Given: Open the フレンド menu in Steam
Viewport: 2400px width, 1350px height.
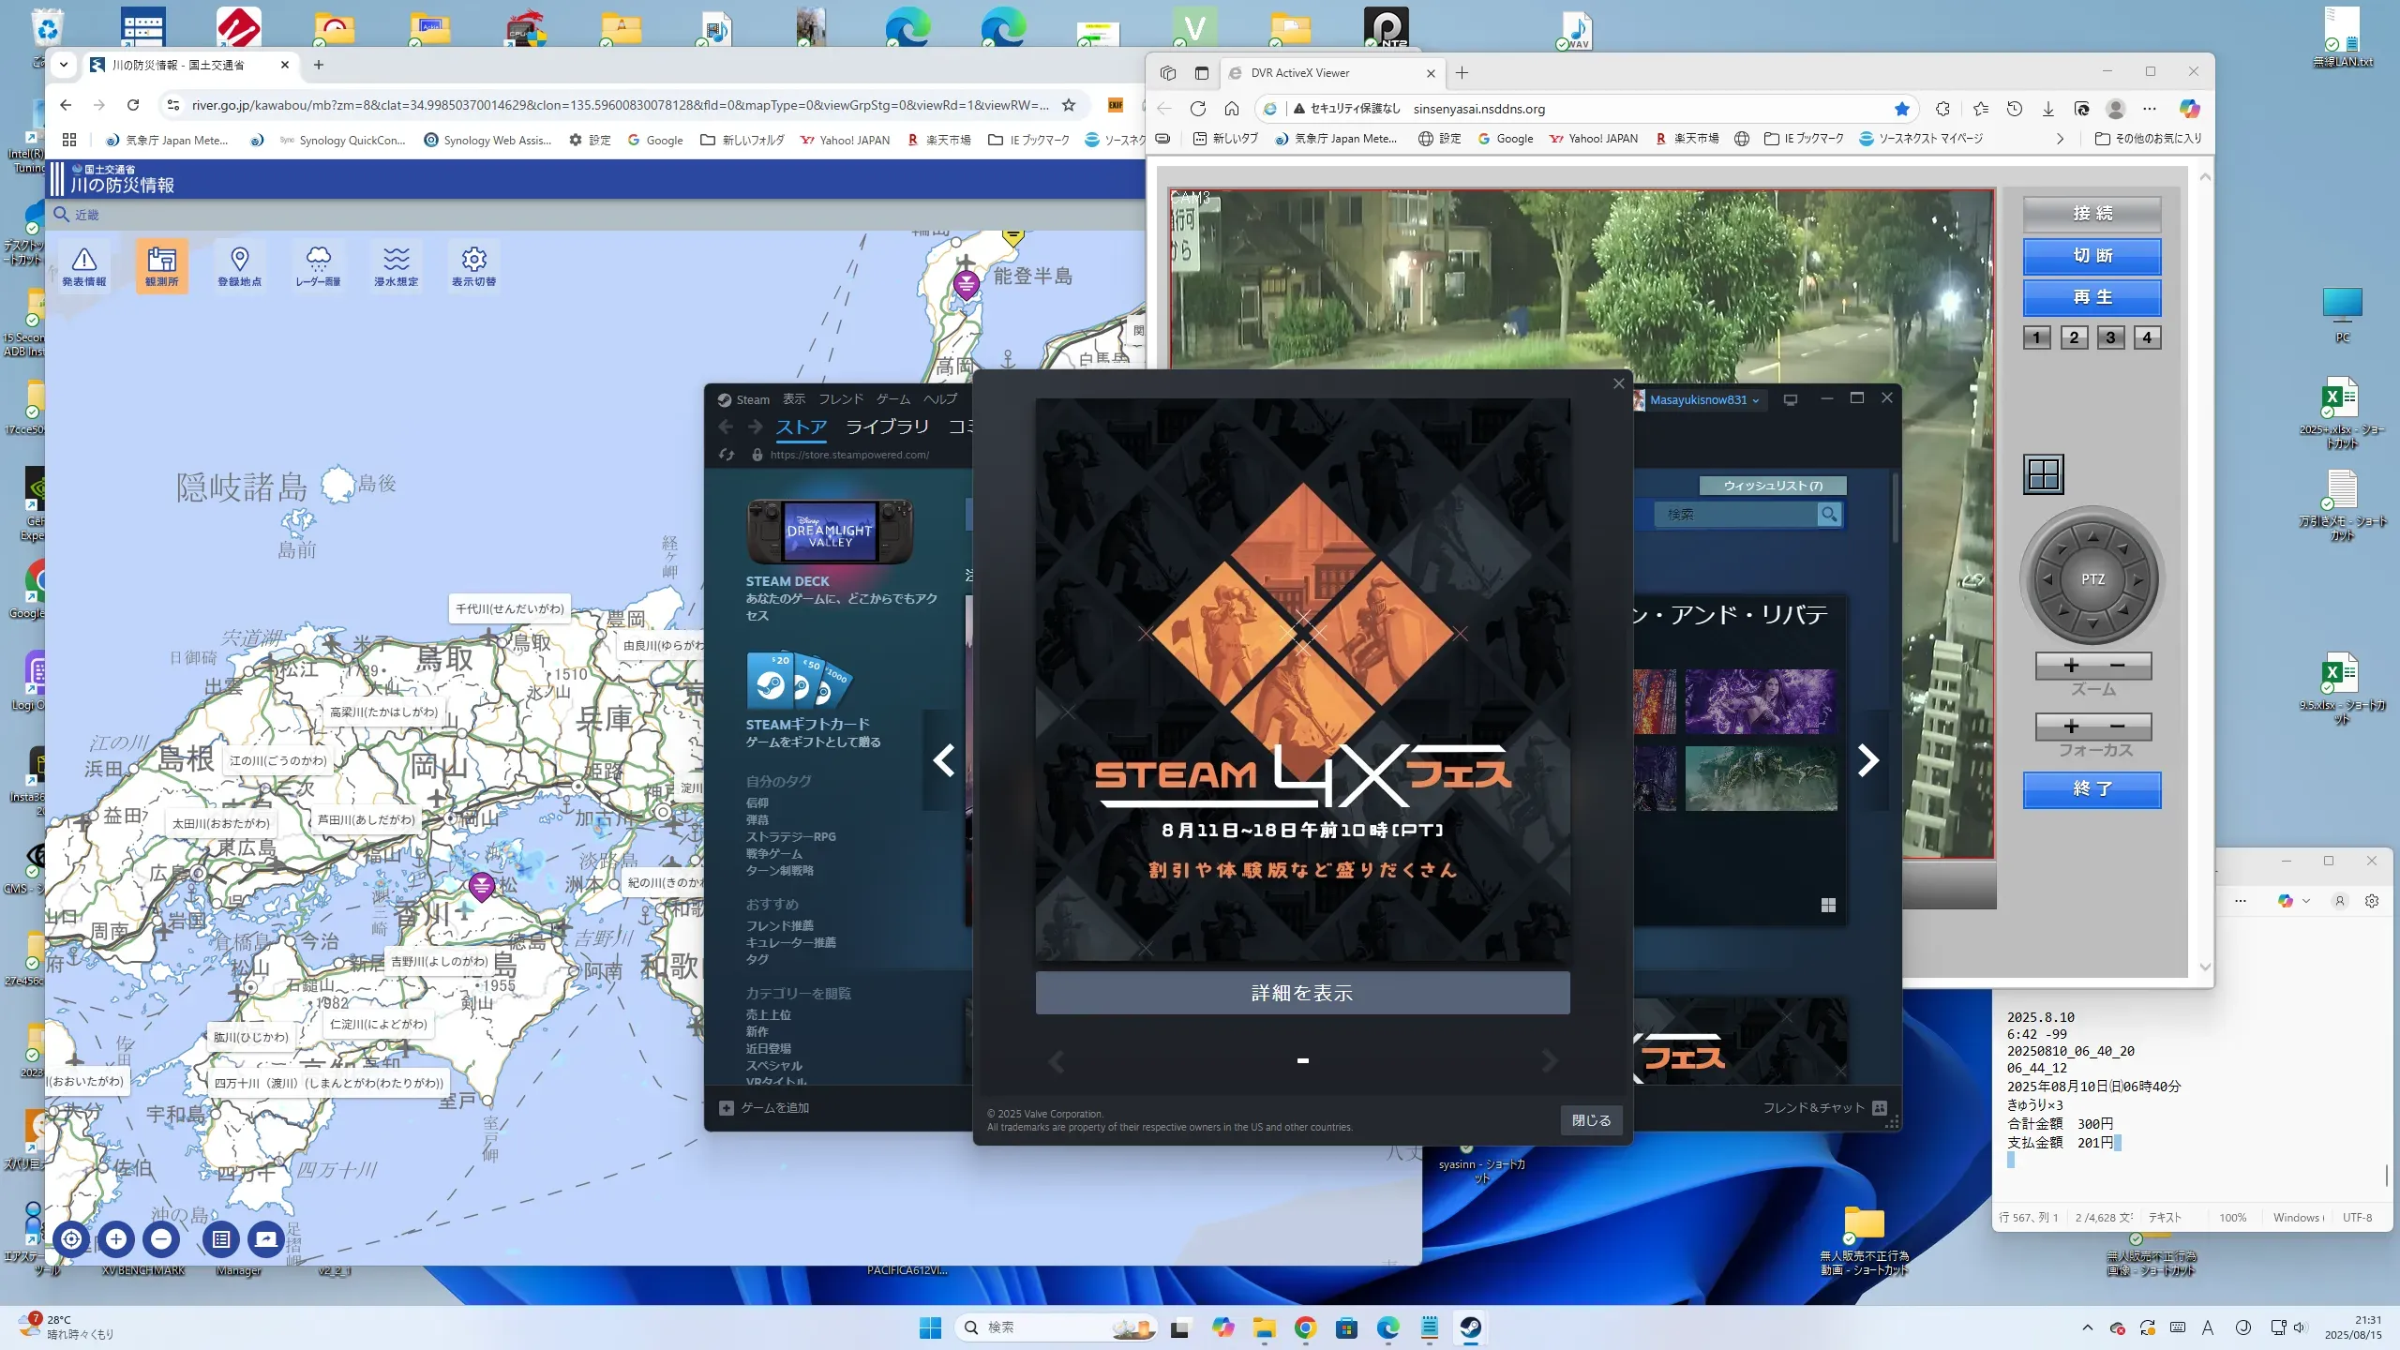Looking at the screenshot, I should pos(840,399).
